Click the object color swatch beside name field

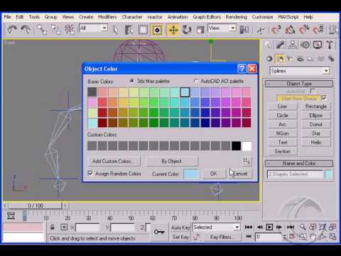click(x=329, y=174)
